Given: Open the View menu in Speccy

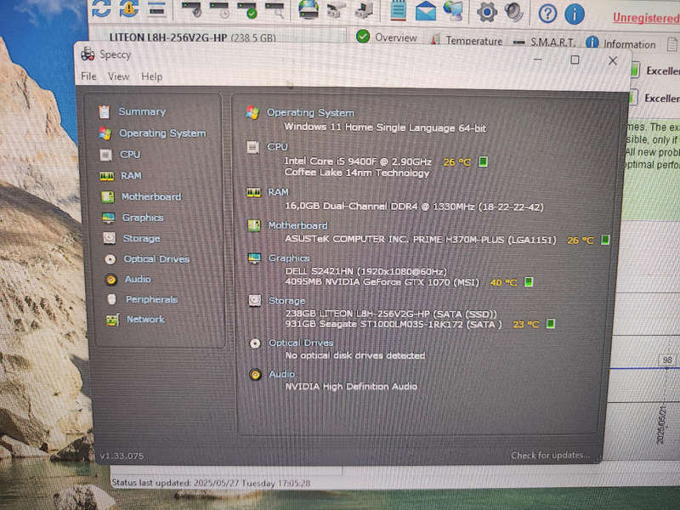Looking at the screenshot, I should click(x=118, y=76).
